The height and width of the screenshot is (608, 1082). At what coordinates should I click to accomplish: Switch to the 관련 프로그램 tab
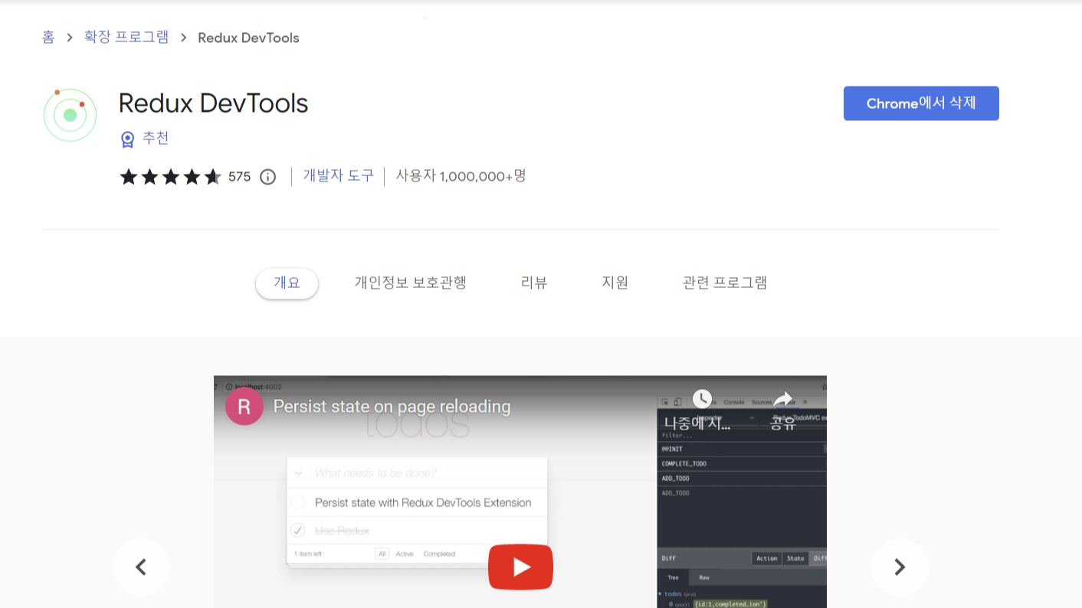724,283
